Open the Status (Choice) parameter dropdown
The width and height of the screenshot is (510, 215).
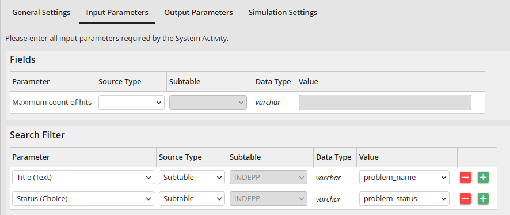click(x=83, y=199)
